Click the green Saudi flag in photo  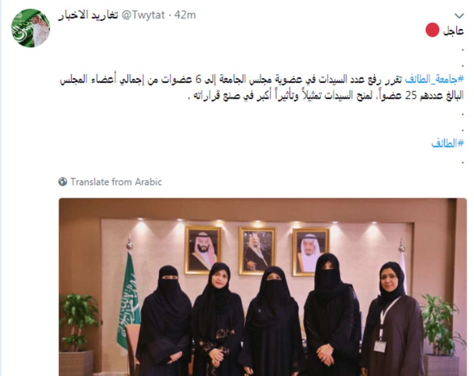[128, 300]
